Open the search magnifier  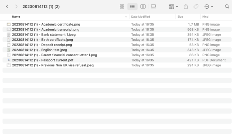[x=227, y=7]
